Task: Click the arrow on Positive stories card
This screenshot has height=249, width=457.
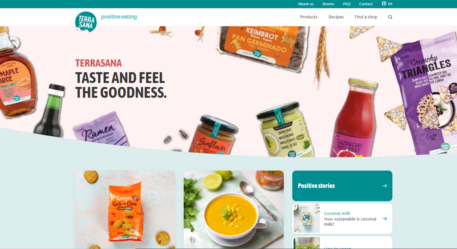Action: tap(384, 186)
